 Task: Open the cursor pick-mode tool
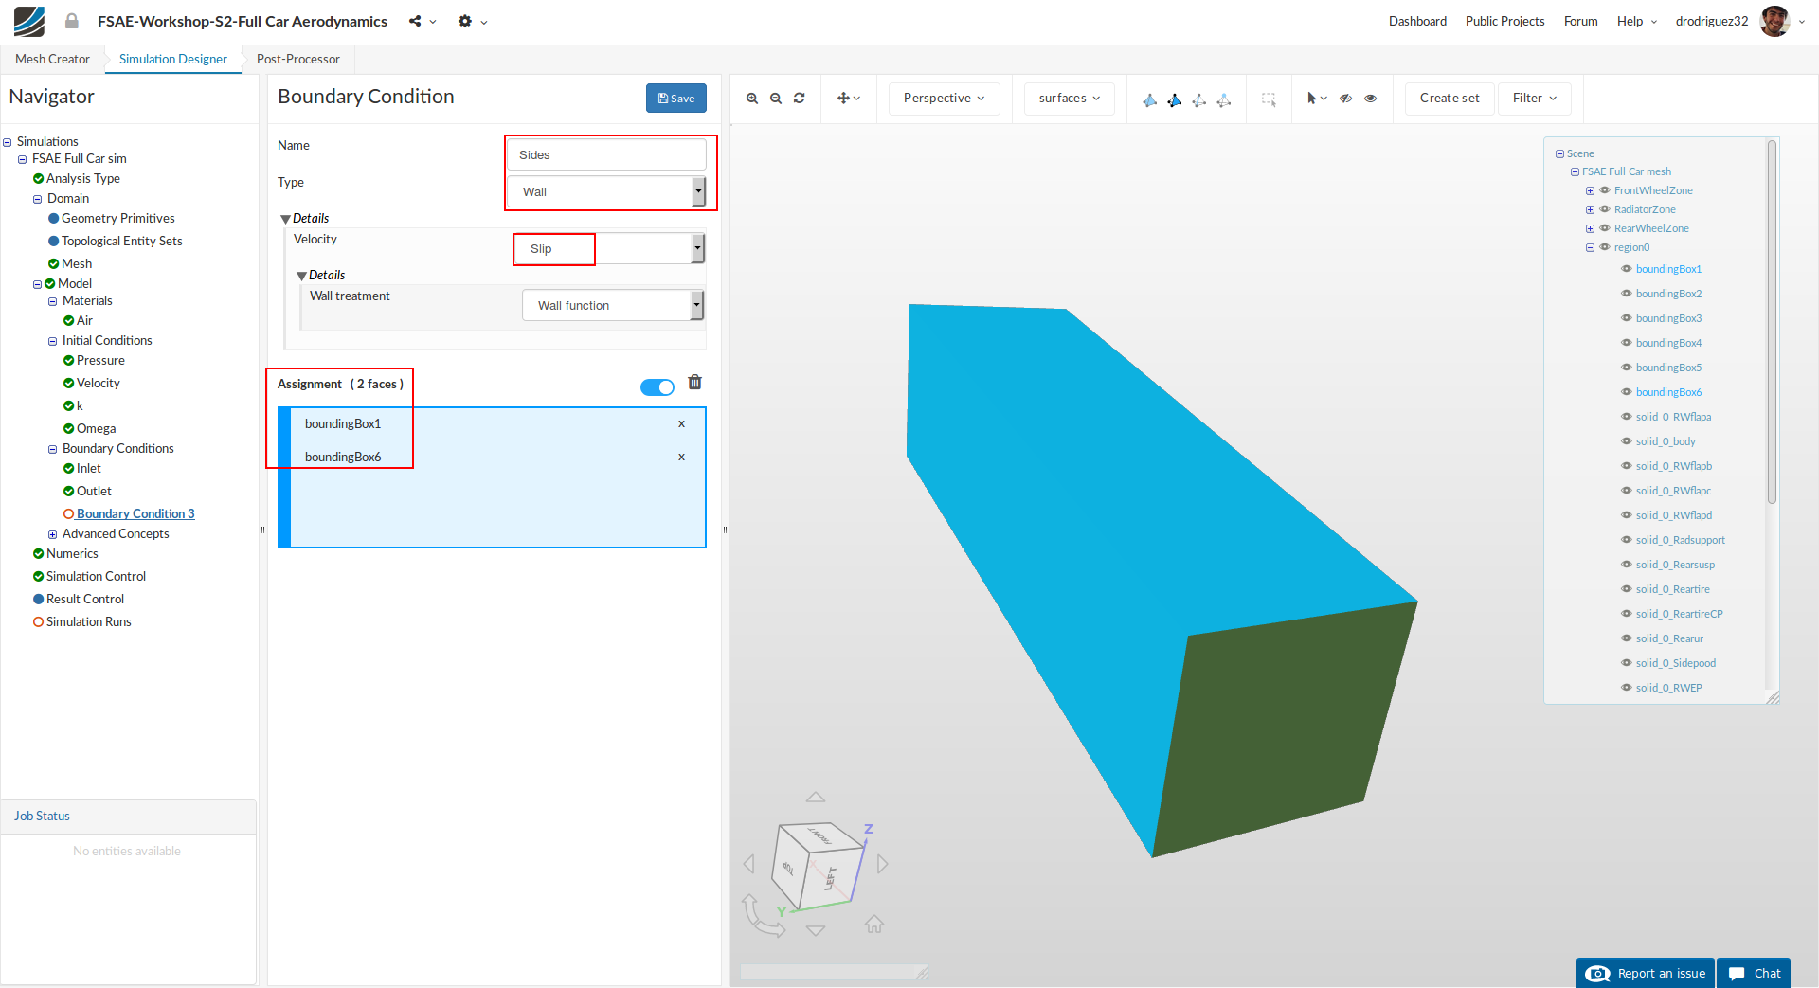point(1317,99)
